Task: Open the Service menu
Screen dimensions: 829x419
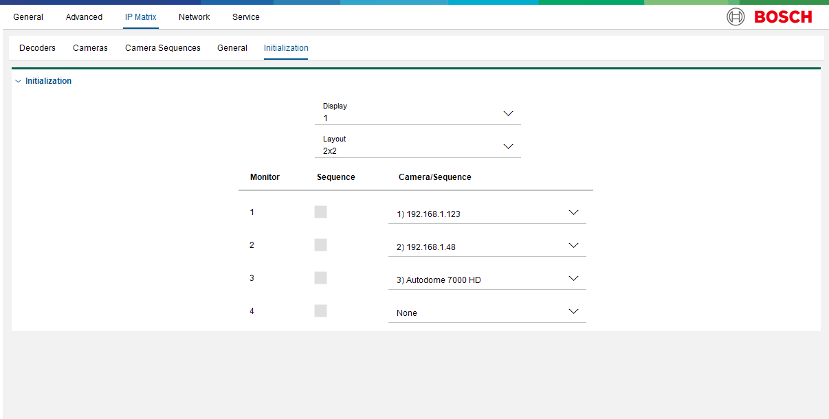Action: (245, 17)
